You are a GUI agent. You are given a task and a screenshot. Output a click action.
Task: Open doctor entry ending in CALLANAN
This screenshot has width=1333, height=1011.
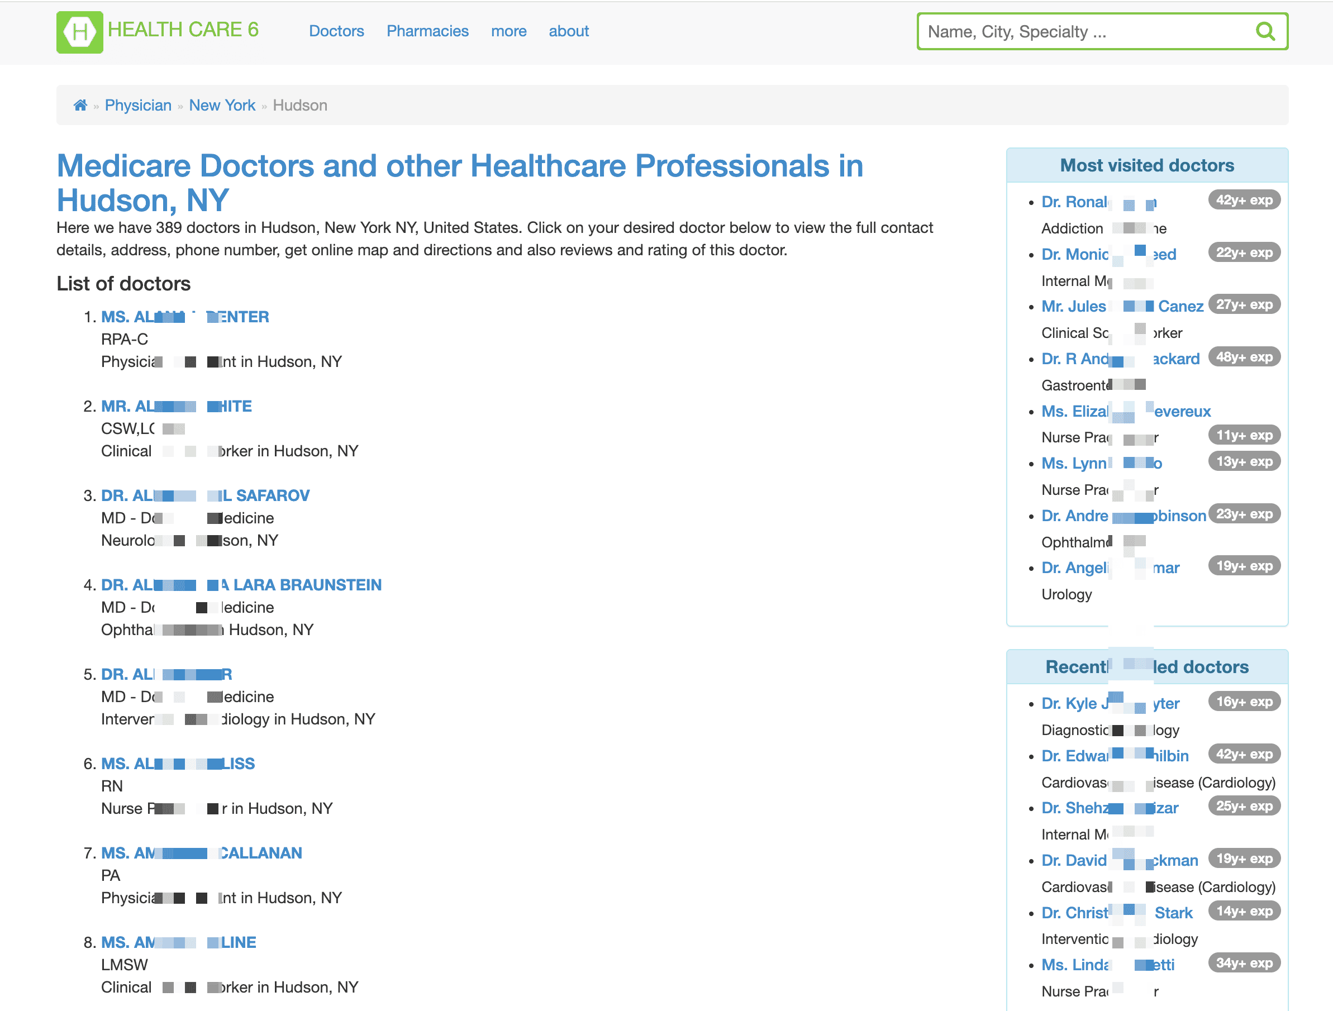pyautogui.click(x=201, y=852)
